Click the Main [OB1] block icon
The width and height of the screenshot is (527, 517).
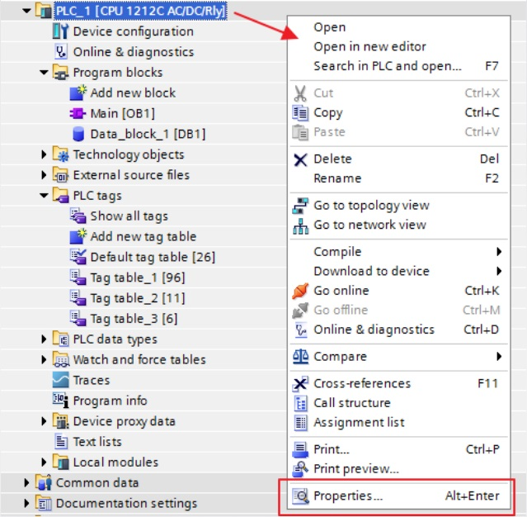pos(78,113)
